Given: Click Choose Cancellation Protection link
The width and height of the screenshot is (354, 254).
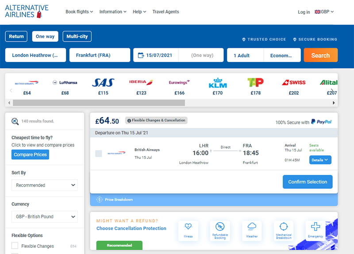Looking at the screenshot, I should (x=131, y=228).
